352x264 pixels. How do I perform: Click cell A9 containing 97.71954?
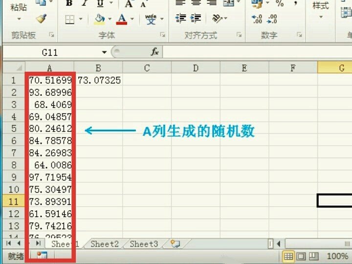coord(49,177)
